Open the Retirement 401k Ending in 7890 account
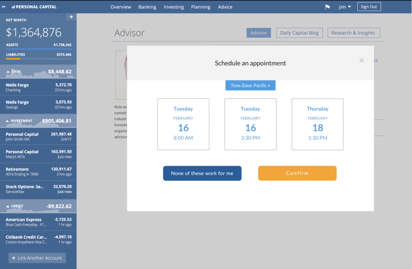Image resolution: width=412 pixels, height=269 pixels. click(x=38, y=172)
